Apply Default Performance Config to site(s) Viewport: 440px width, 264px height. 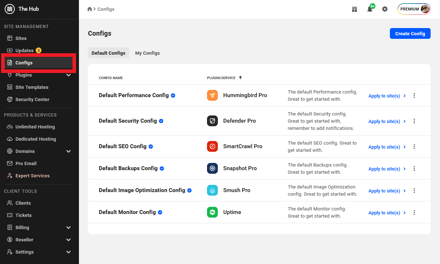point(387,96)
